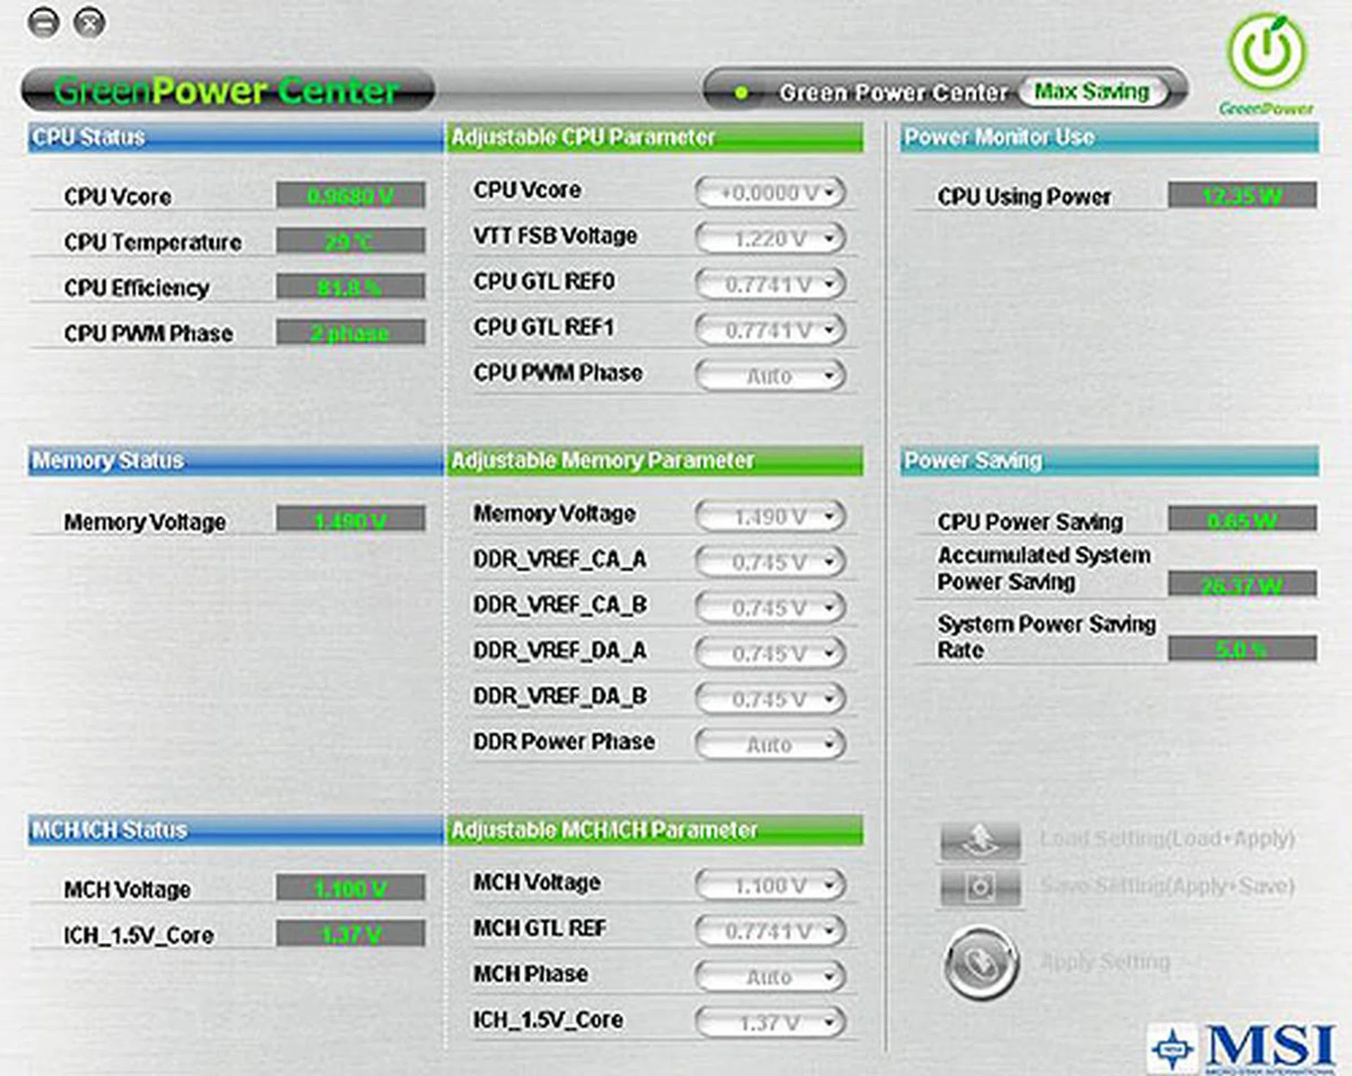Click the Save Setting camera icon
Viewport: 1352px width, 1076px height.
[979, 886]
